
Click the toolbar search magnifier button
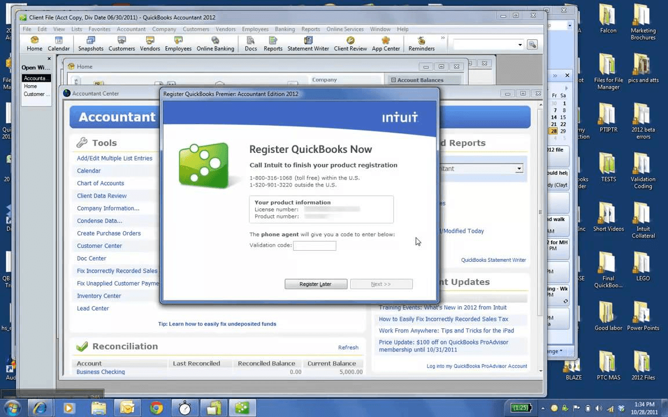[x=532, y=44]
